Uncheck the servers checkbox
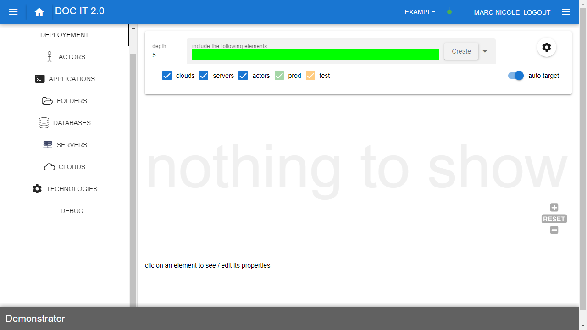 (x=204, y=76)
